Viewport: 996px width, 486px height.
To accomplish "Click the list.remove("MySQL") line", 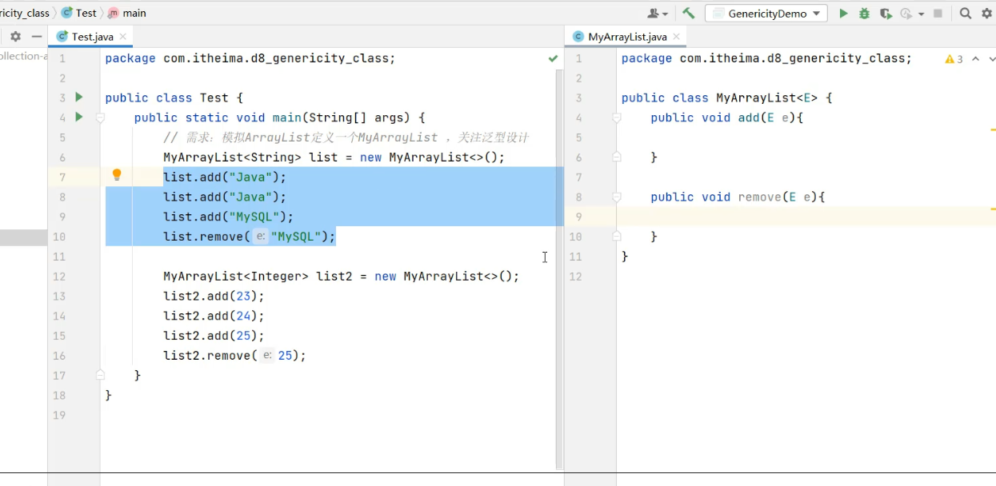I will [249, 237].
